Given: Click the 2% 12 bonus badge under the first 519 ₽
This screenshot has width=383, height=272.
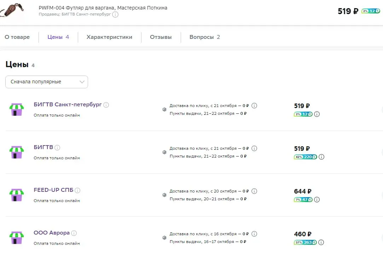Looking at the screenshot, I should [303, 114].
